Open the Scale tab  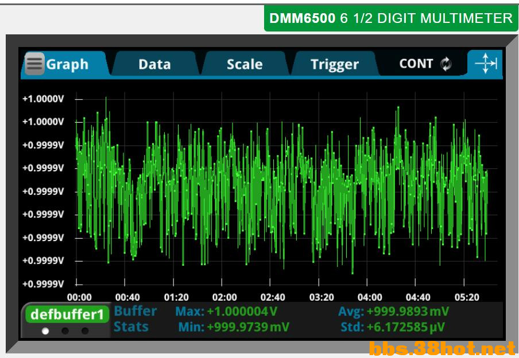pyautogui.click(x=244, y=64)
